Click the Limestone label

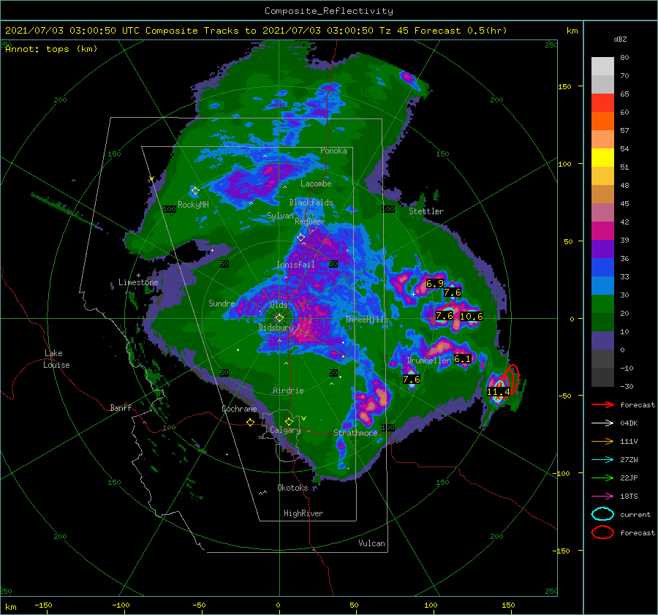[138, 282]
